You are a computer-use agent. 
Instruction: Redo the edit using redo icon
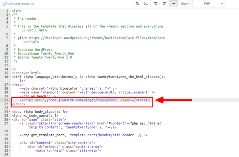(164, 4)
